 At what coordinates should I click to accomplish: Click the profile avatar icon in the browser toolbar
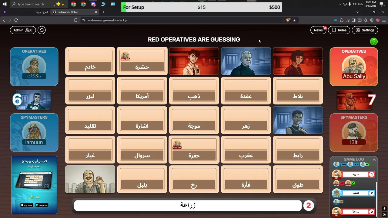[378, 20]
